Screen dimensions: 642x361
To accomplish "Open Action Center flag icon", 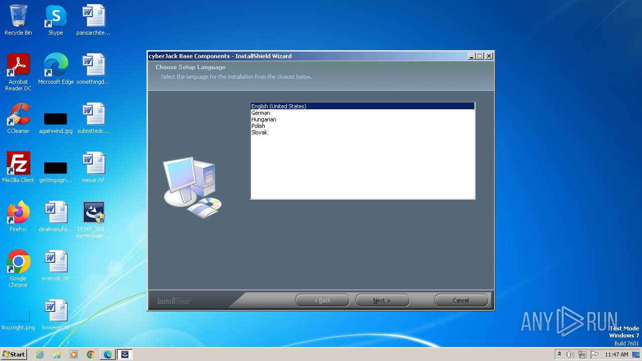I will [594, 354].
